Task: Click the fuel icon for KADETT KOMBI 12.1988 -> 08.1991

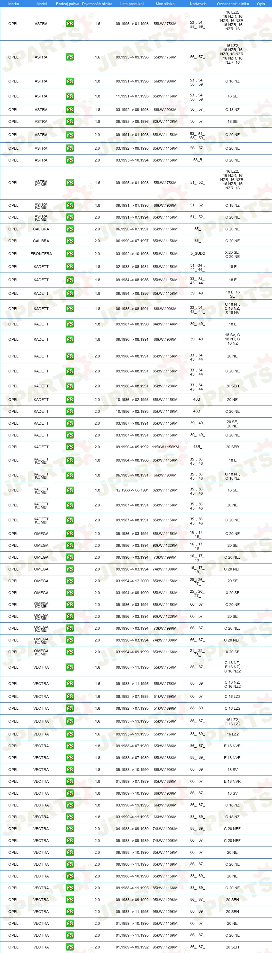Action: point(70,490)
